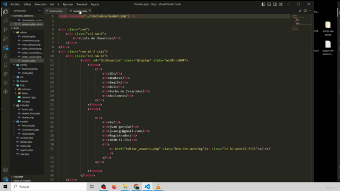
Task: Collapse the BLOG root folder section
Action: coord(16,28)
